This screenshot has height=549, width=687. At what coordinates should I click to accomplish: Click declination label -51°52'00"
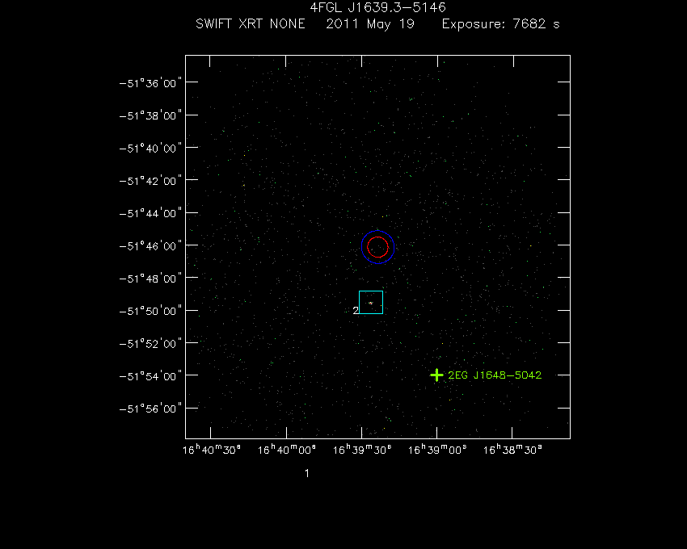click(150, 344)
